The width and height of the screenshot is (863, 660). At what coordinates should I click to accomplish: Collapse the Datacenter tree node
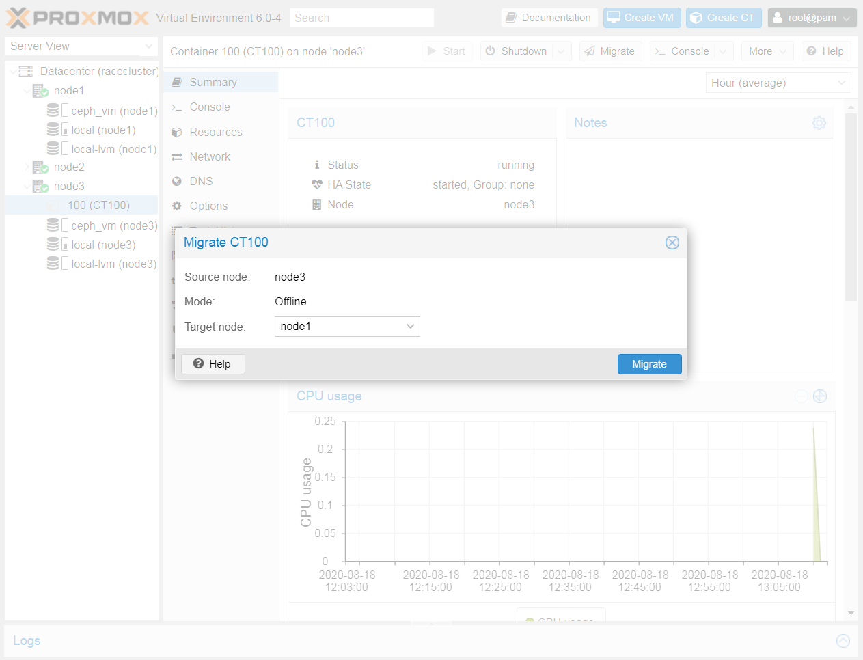coord(13,71)
